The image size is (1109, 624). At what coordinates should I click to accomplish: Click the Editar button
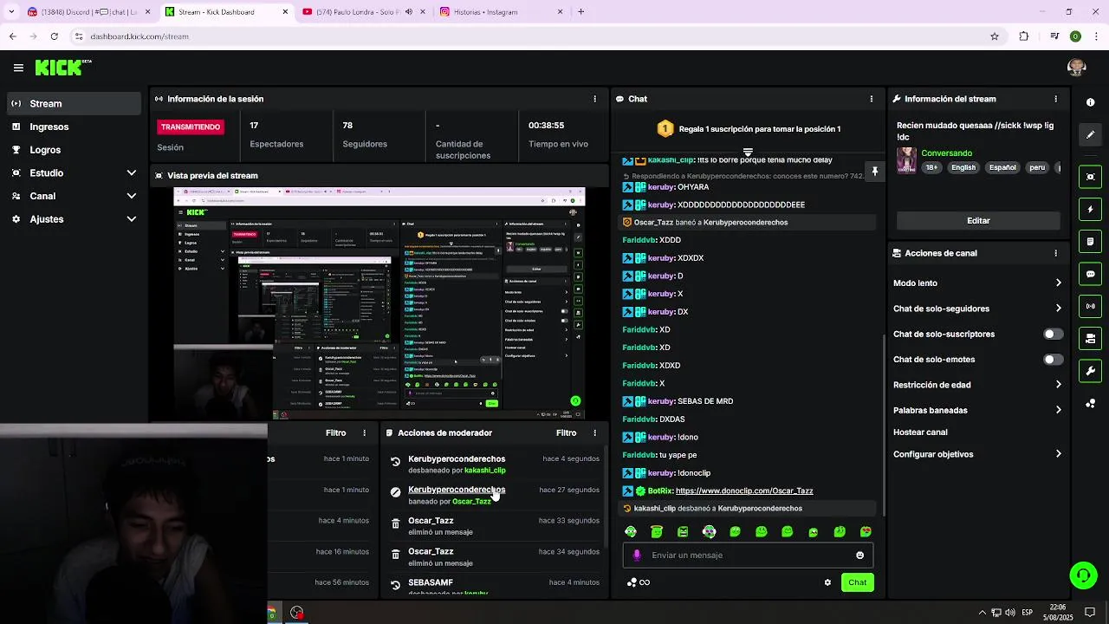tap(978, 220)
